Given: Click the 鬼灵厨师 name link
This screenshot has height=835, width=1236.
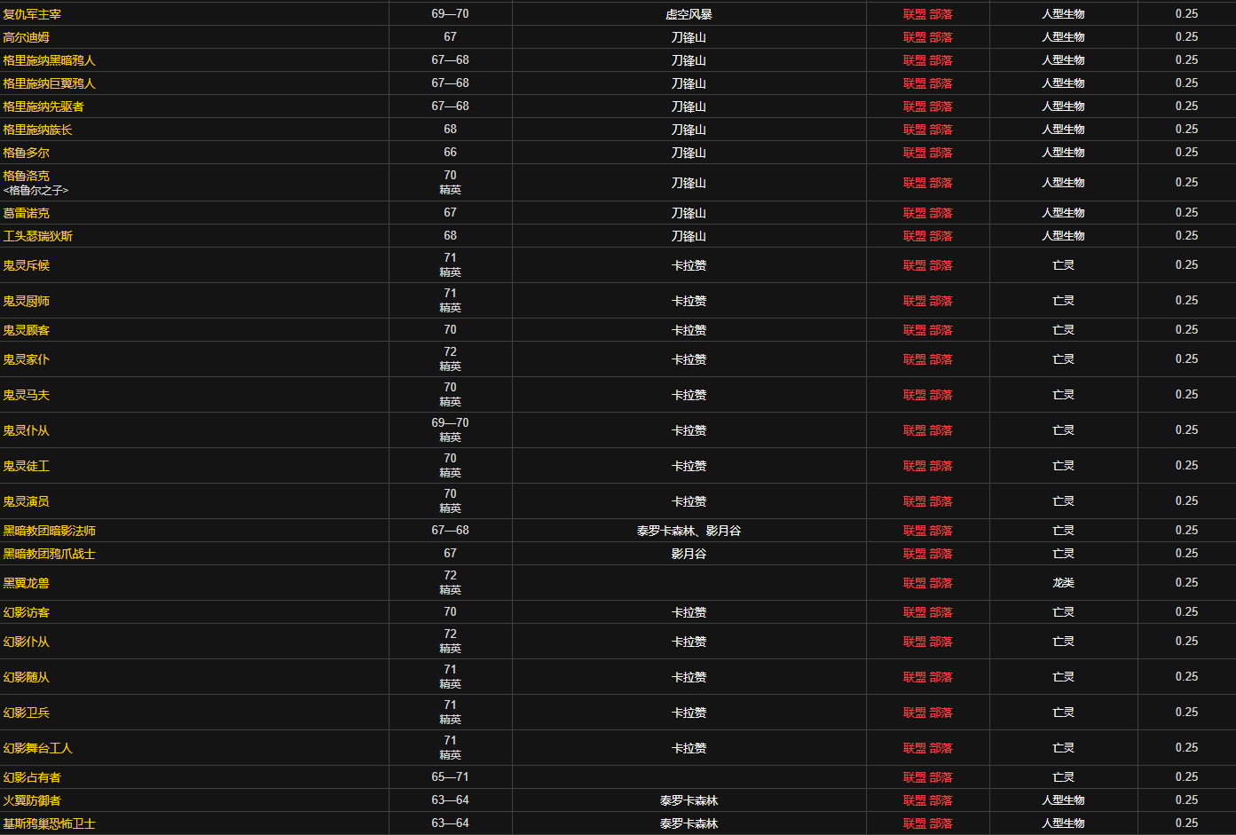Looking at the screenshot, I should [x=27, y=301].
